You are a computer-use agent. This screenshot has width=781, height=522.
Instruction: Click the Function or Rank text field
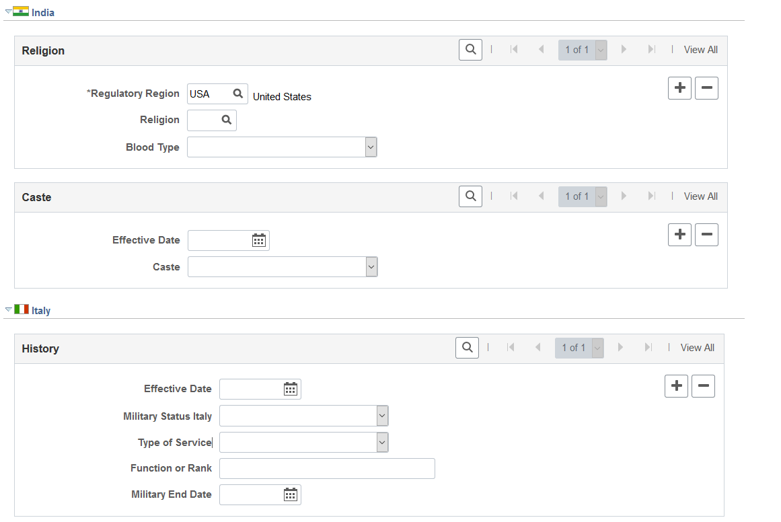pos(327,469)
